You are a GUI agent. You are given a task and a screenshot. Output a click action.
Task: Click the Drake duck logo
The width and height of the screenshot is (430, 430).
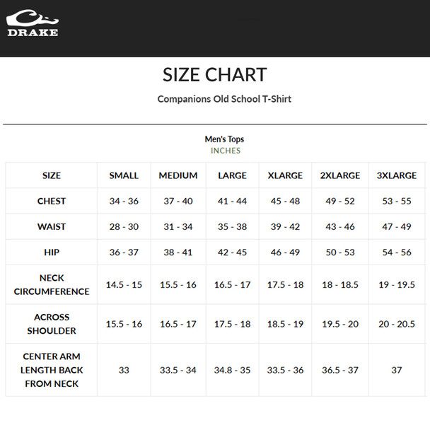tap(33, 23)
